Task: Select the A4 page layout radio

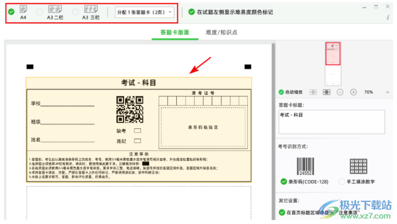Action: tap(11, 12)
